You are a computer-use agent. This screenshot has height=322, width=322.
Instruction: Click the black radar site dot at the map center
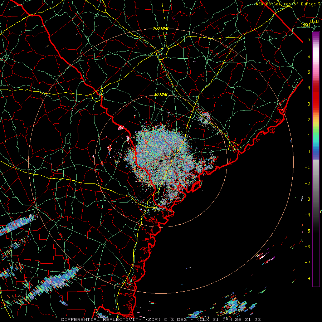pyautogui.click(x=161, y=161)
